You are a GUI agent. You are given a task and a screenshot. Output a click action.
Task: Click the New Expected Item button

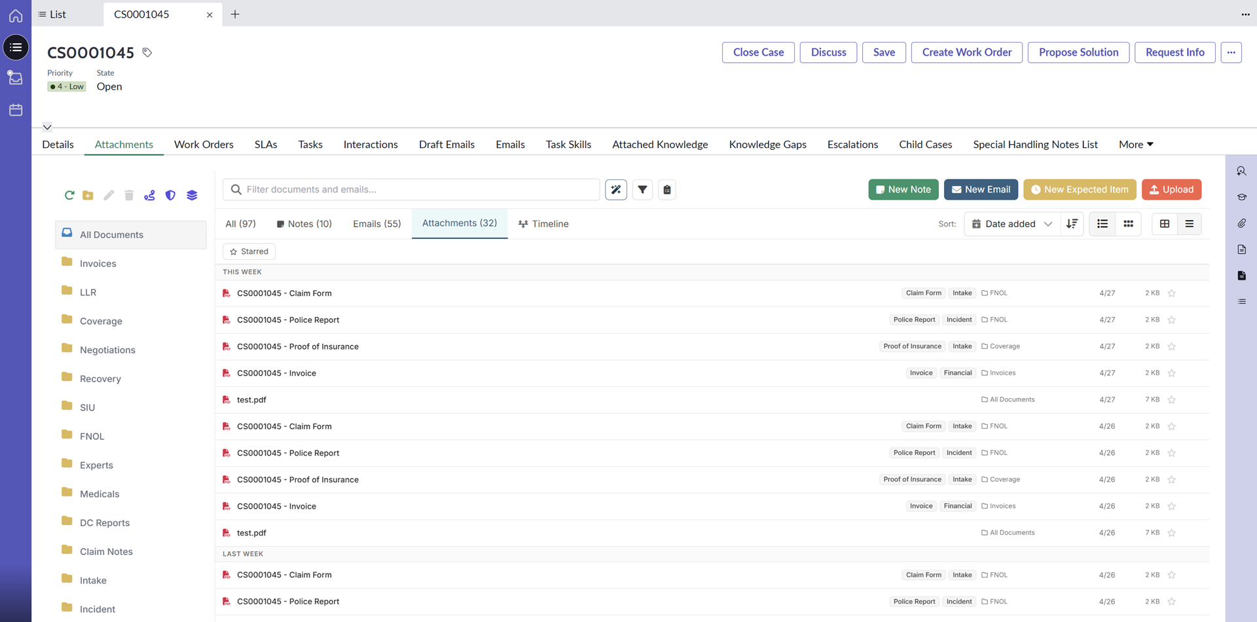(x=1080, y=190)
